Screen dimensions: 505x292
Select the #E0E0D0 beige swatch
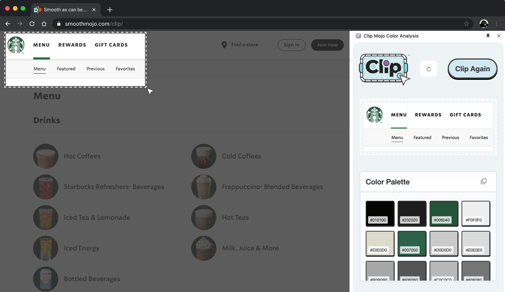pos(380,244)
